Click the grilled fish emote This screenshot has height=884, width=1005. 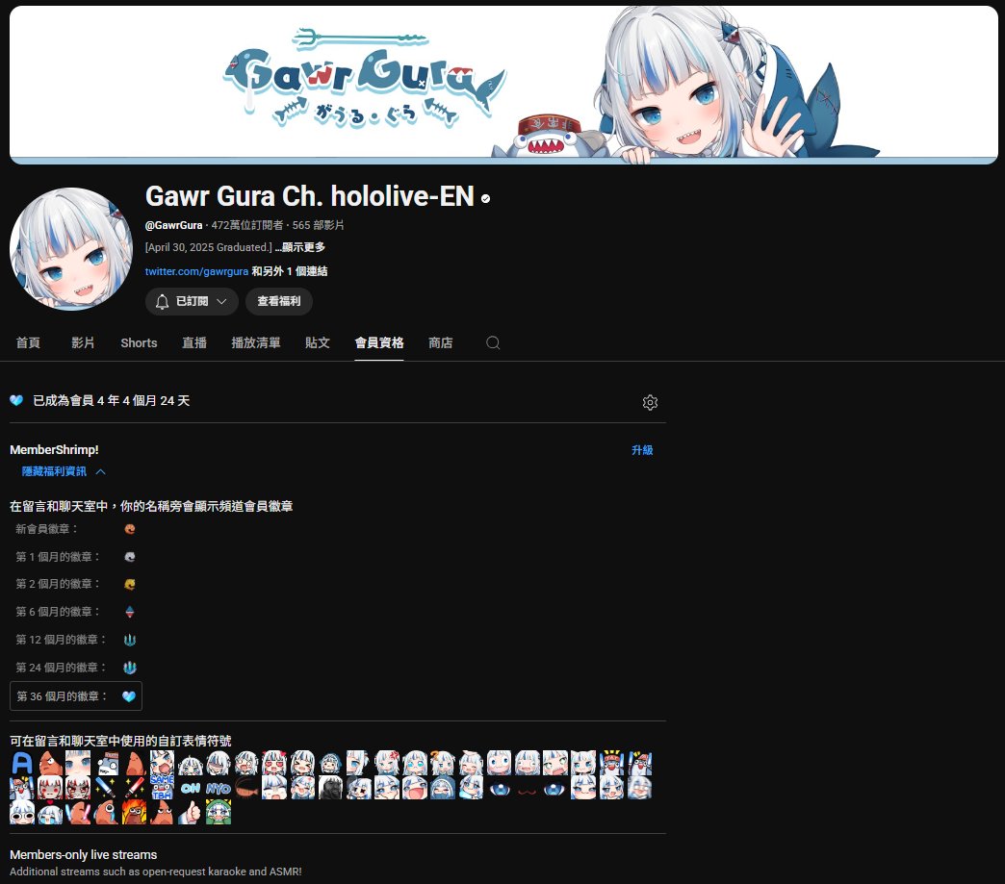click(x=246, y=788)
